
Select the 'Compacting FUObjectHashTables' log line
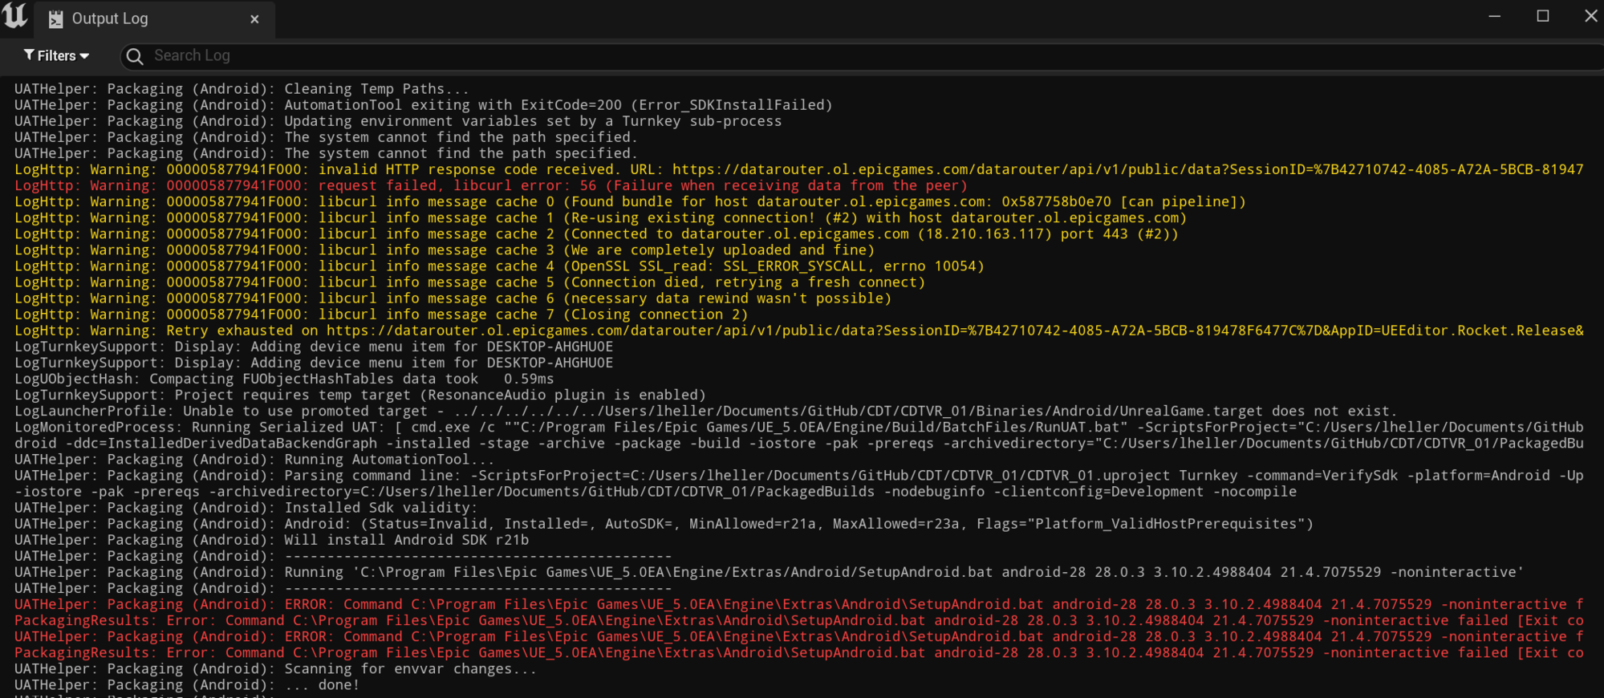pyautogui.click(x=284, y=379)
